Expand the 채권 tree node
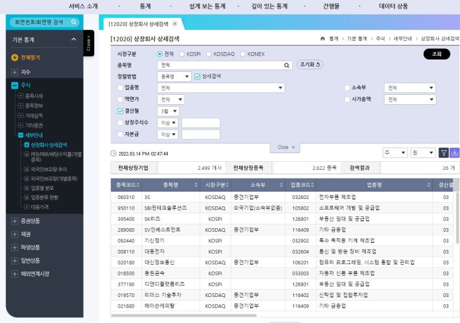This screenshot has height=323, width=460. [x=15, y=234]
